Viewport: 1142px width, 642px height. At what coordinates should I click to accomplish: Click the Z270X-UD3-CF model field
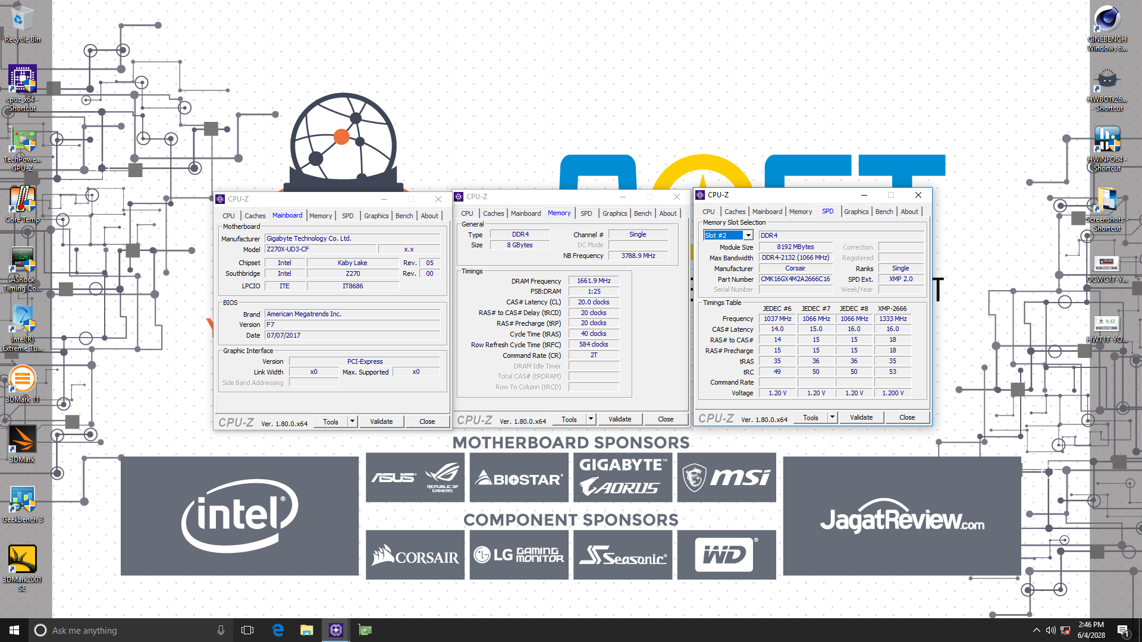(320, 249)
